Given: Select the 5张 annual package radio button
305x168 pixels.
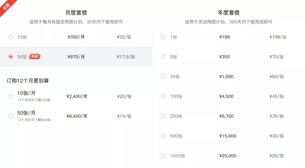Looking at the screenshot, I should (x=163, y=56).
